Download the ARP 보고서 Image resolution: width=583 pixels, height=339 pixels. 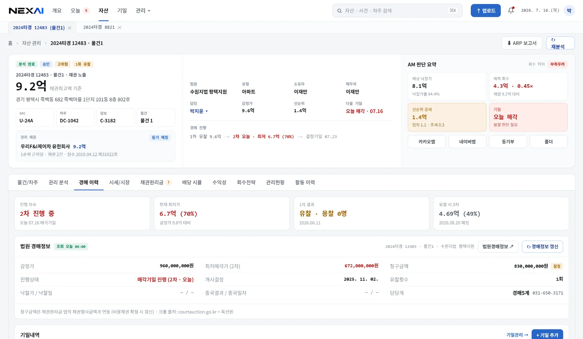click(x=522, y=43)
